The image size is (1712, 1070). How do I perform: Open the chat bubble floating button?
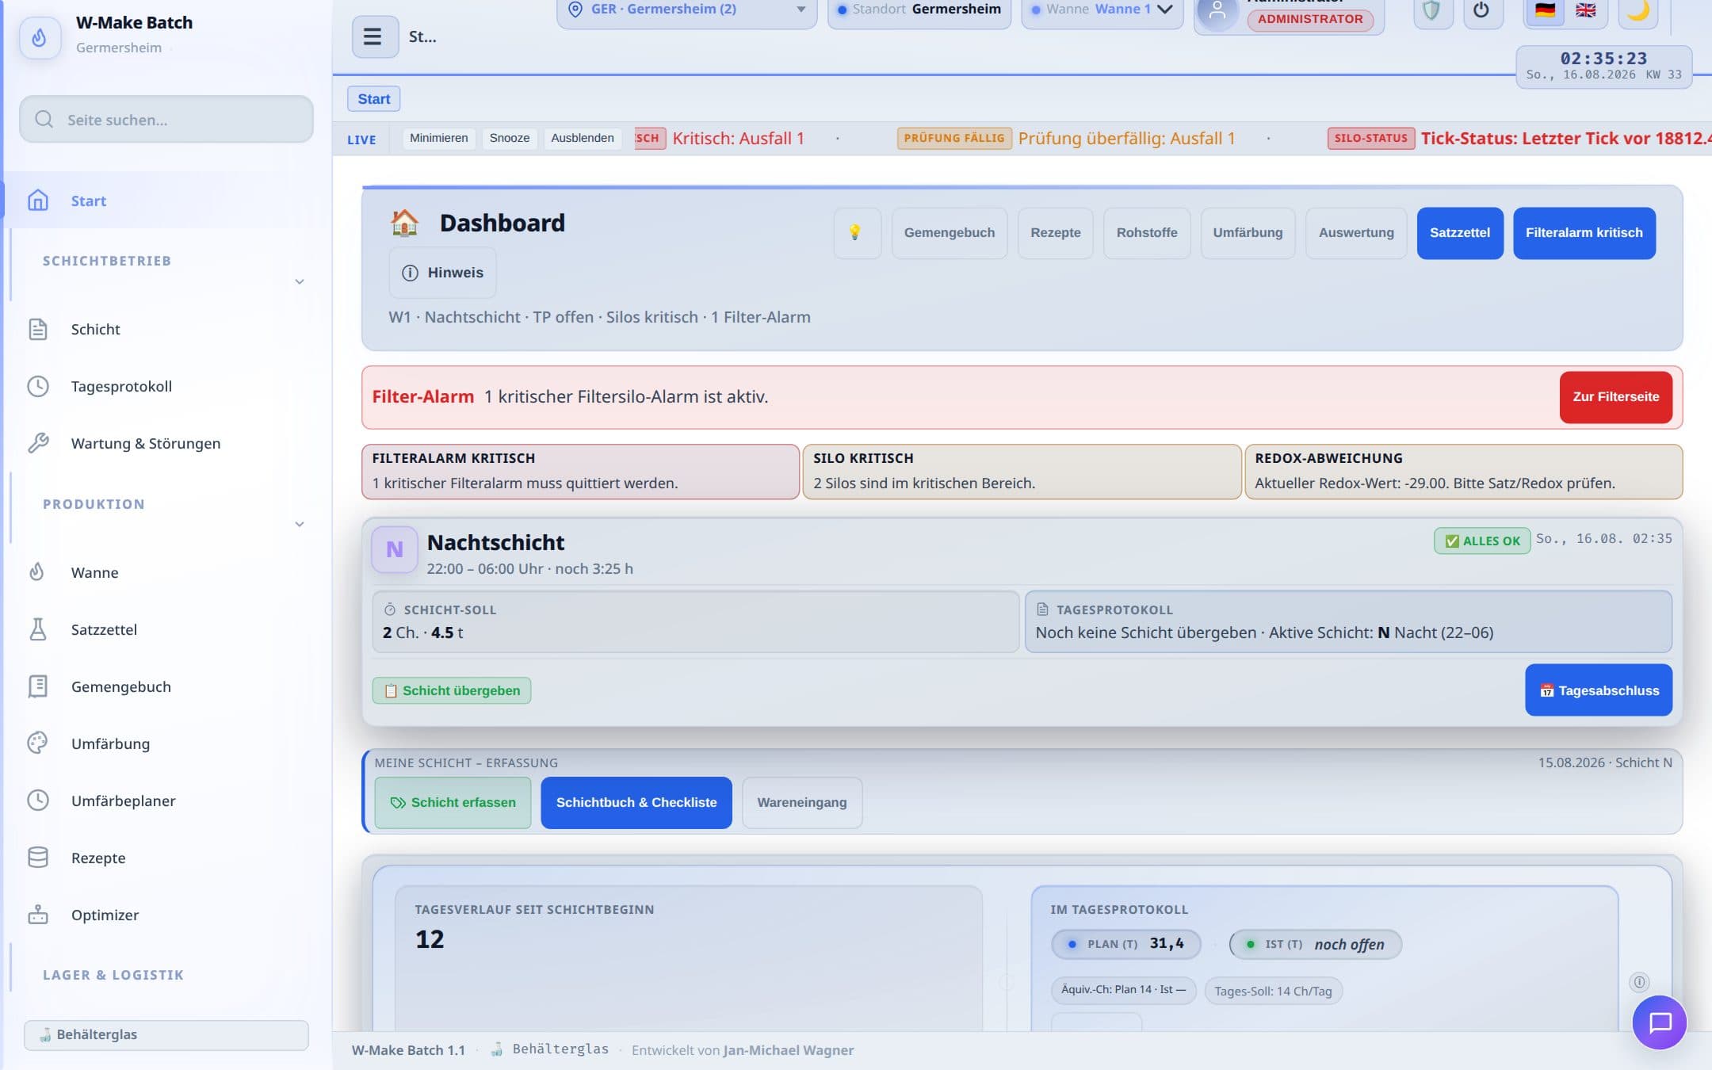(x=1659, y=1022)
